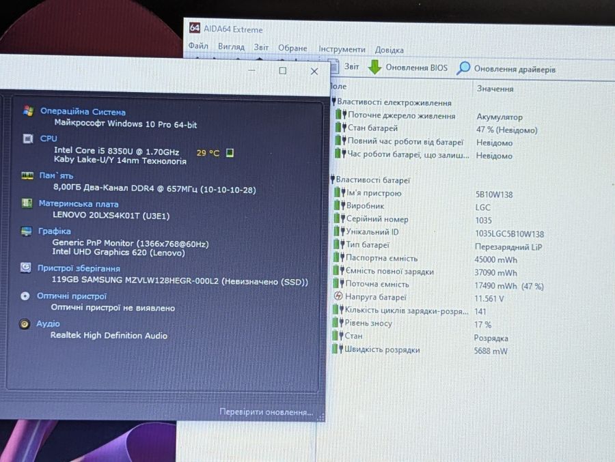615x462 pixels.
Task: Click the Звіт toolbar button
Action: click(x=345, y=66)
